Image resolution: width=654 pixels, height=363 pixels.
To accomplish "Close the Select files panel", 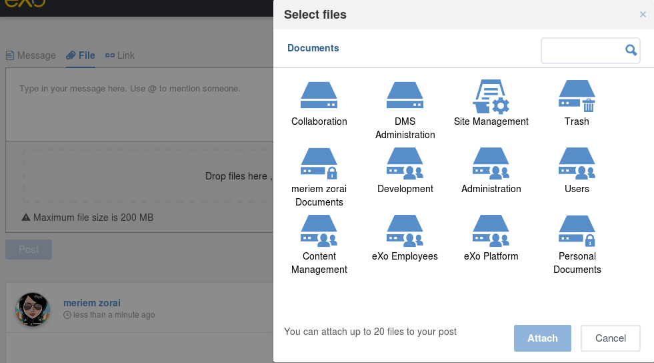I will pos(643,15).
